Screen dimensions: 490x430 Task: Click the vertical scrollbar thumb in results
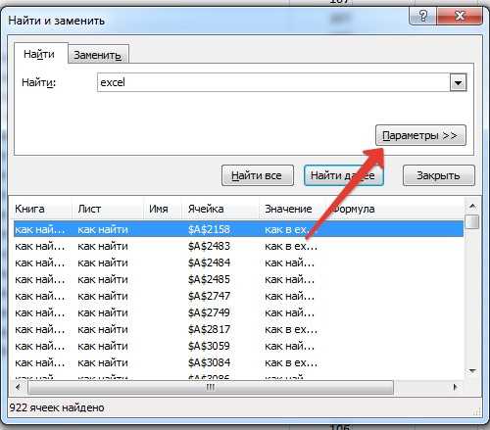pyautogui.click(x=472, y=222)
